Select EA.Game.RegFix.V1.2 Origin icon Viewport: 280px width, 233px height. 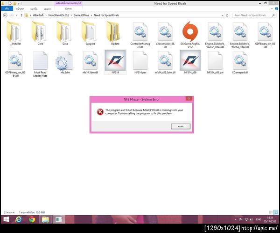coord(190,35)
